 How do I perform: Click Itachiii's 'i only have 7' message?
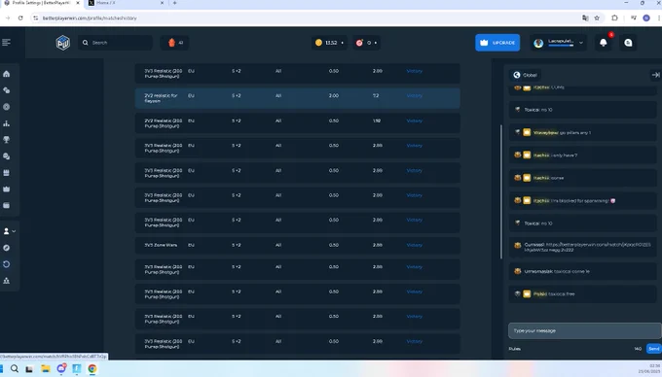(582, 155)
